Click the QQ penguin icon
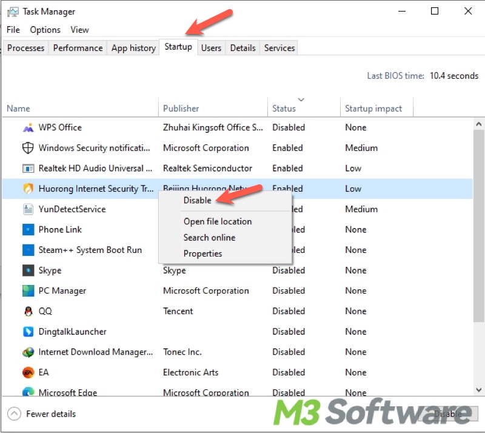 (28, 311)
